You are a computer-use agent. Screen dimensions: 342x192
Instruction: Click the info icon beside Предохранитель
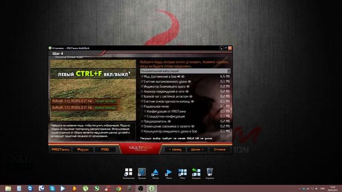coord(169,121)
